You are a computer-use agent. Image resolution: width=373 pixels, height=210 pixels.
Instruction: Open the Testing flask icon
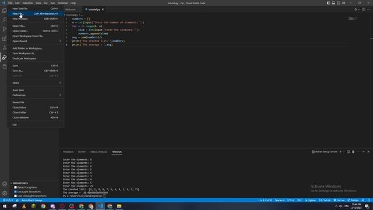(x=5, y=48)
